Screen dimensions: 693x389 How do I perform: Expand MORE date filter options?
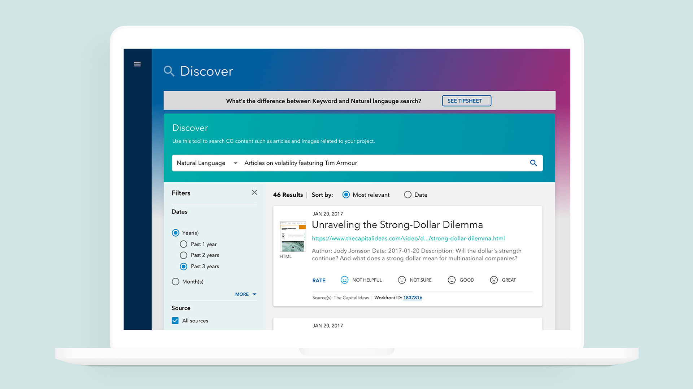tap(246, 294)
